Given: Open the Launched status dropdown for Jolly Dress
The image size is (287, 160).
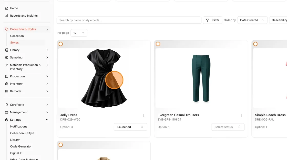Looking at the screenshot, I should point(130,127).
